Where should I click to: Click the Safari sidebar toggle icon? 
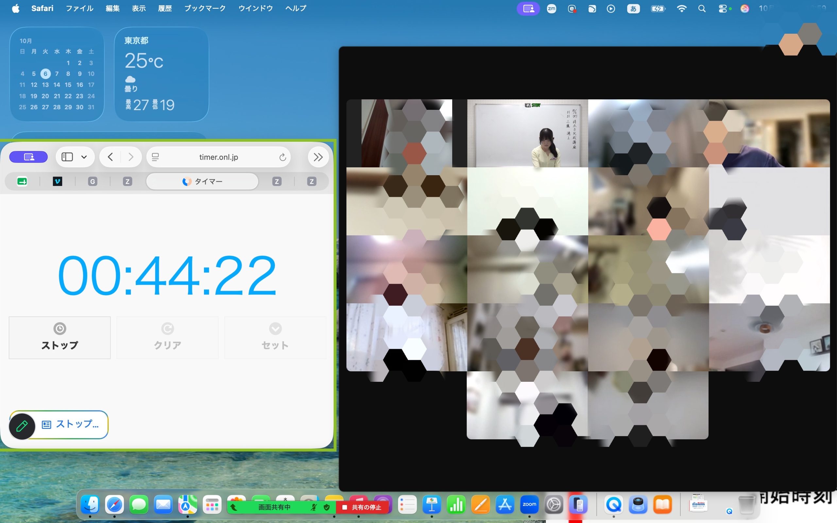(x=67, y=157)
